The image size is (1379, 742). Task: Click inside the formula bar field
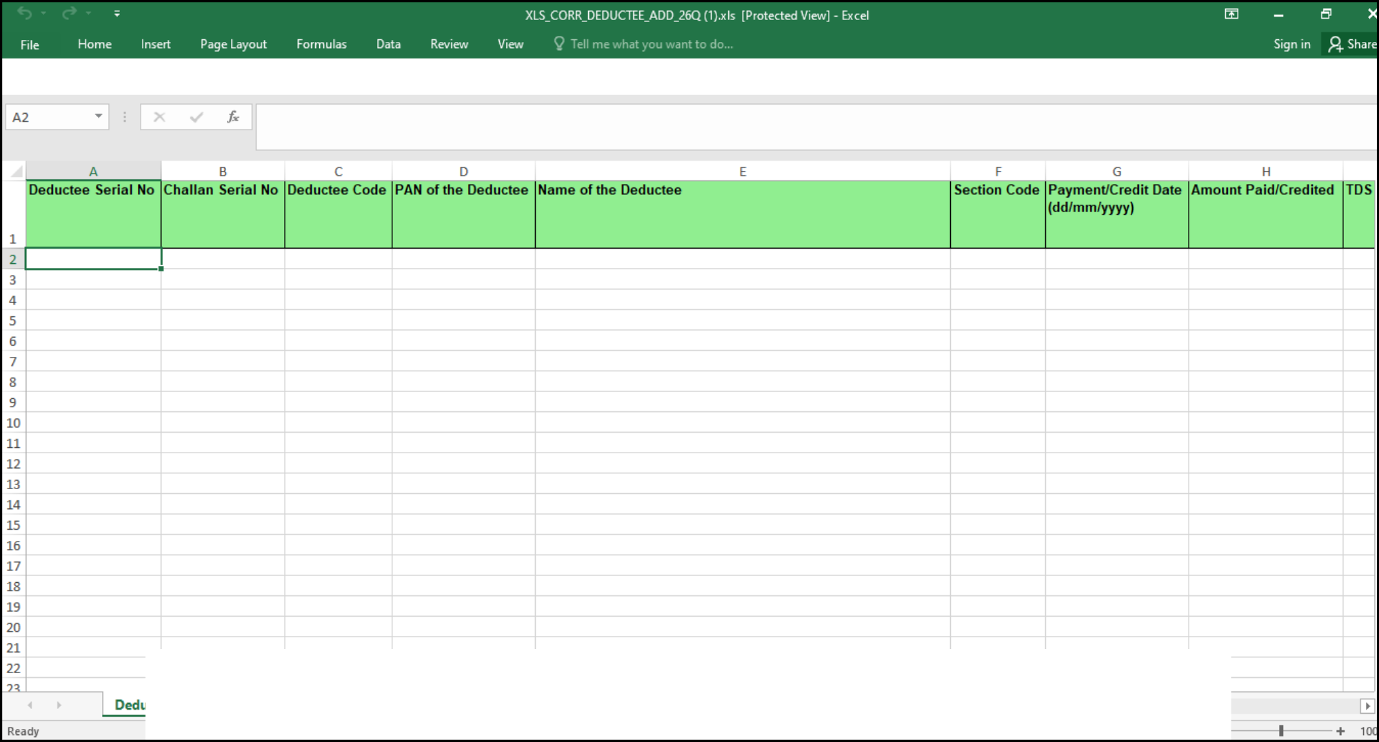click(816, 127)
